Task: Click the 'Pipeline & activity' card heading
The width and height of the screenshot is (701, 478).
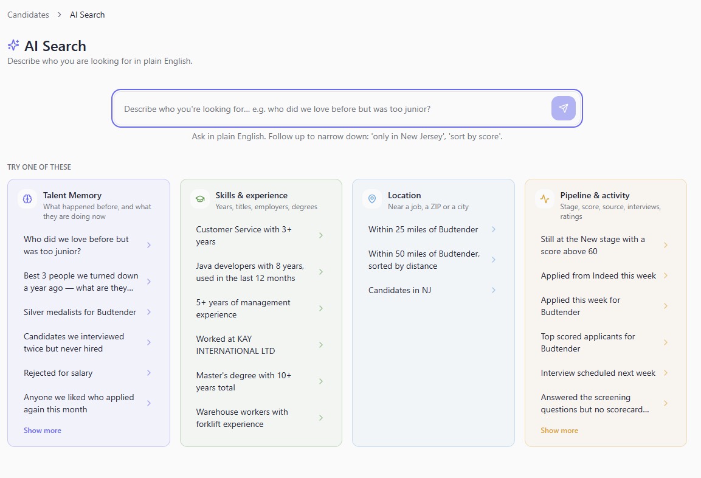Action: (x=595, y=195)
